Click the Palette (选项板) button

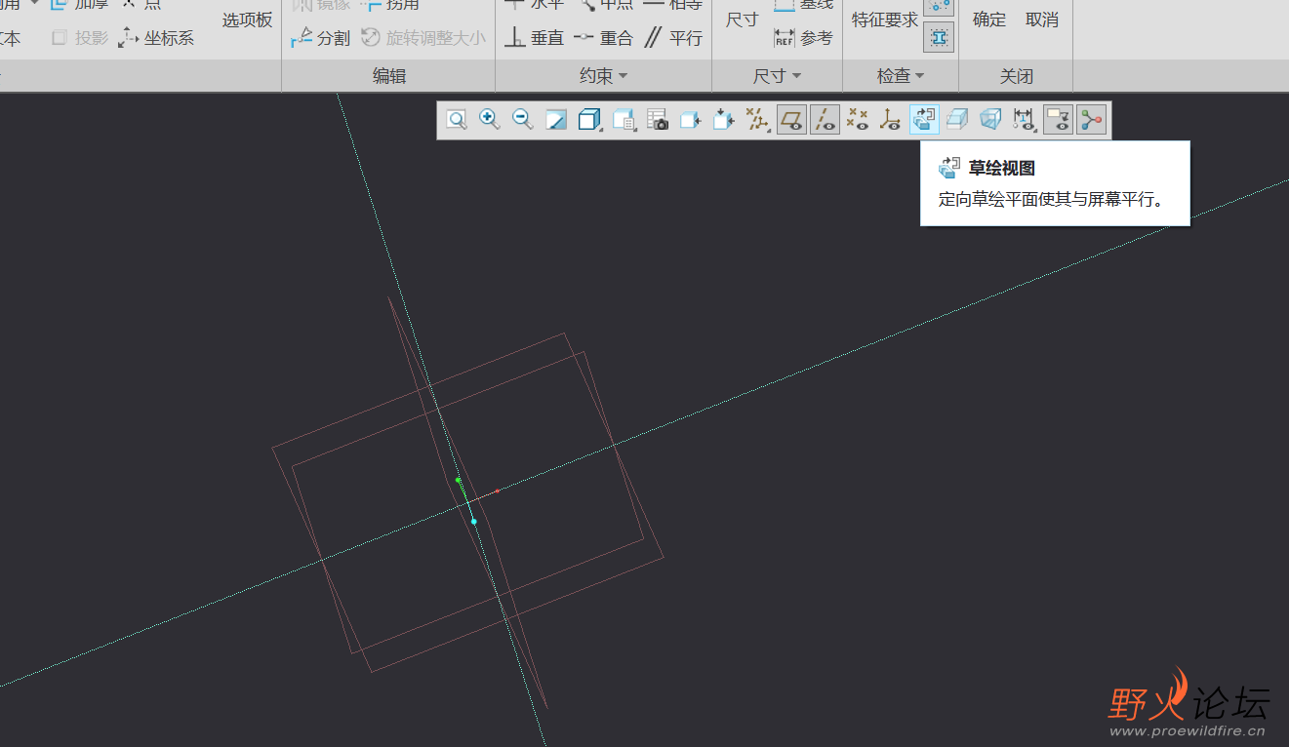click(247, 20)
